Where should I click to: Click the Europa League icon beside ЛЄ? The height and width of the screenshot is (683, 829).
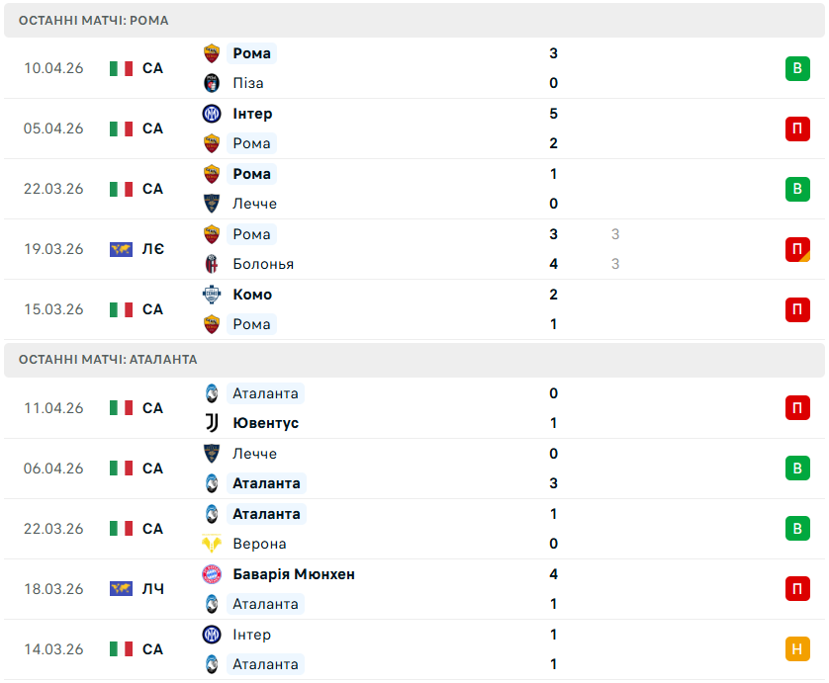pyautogui.click(x=121, y=249)
